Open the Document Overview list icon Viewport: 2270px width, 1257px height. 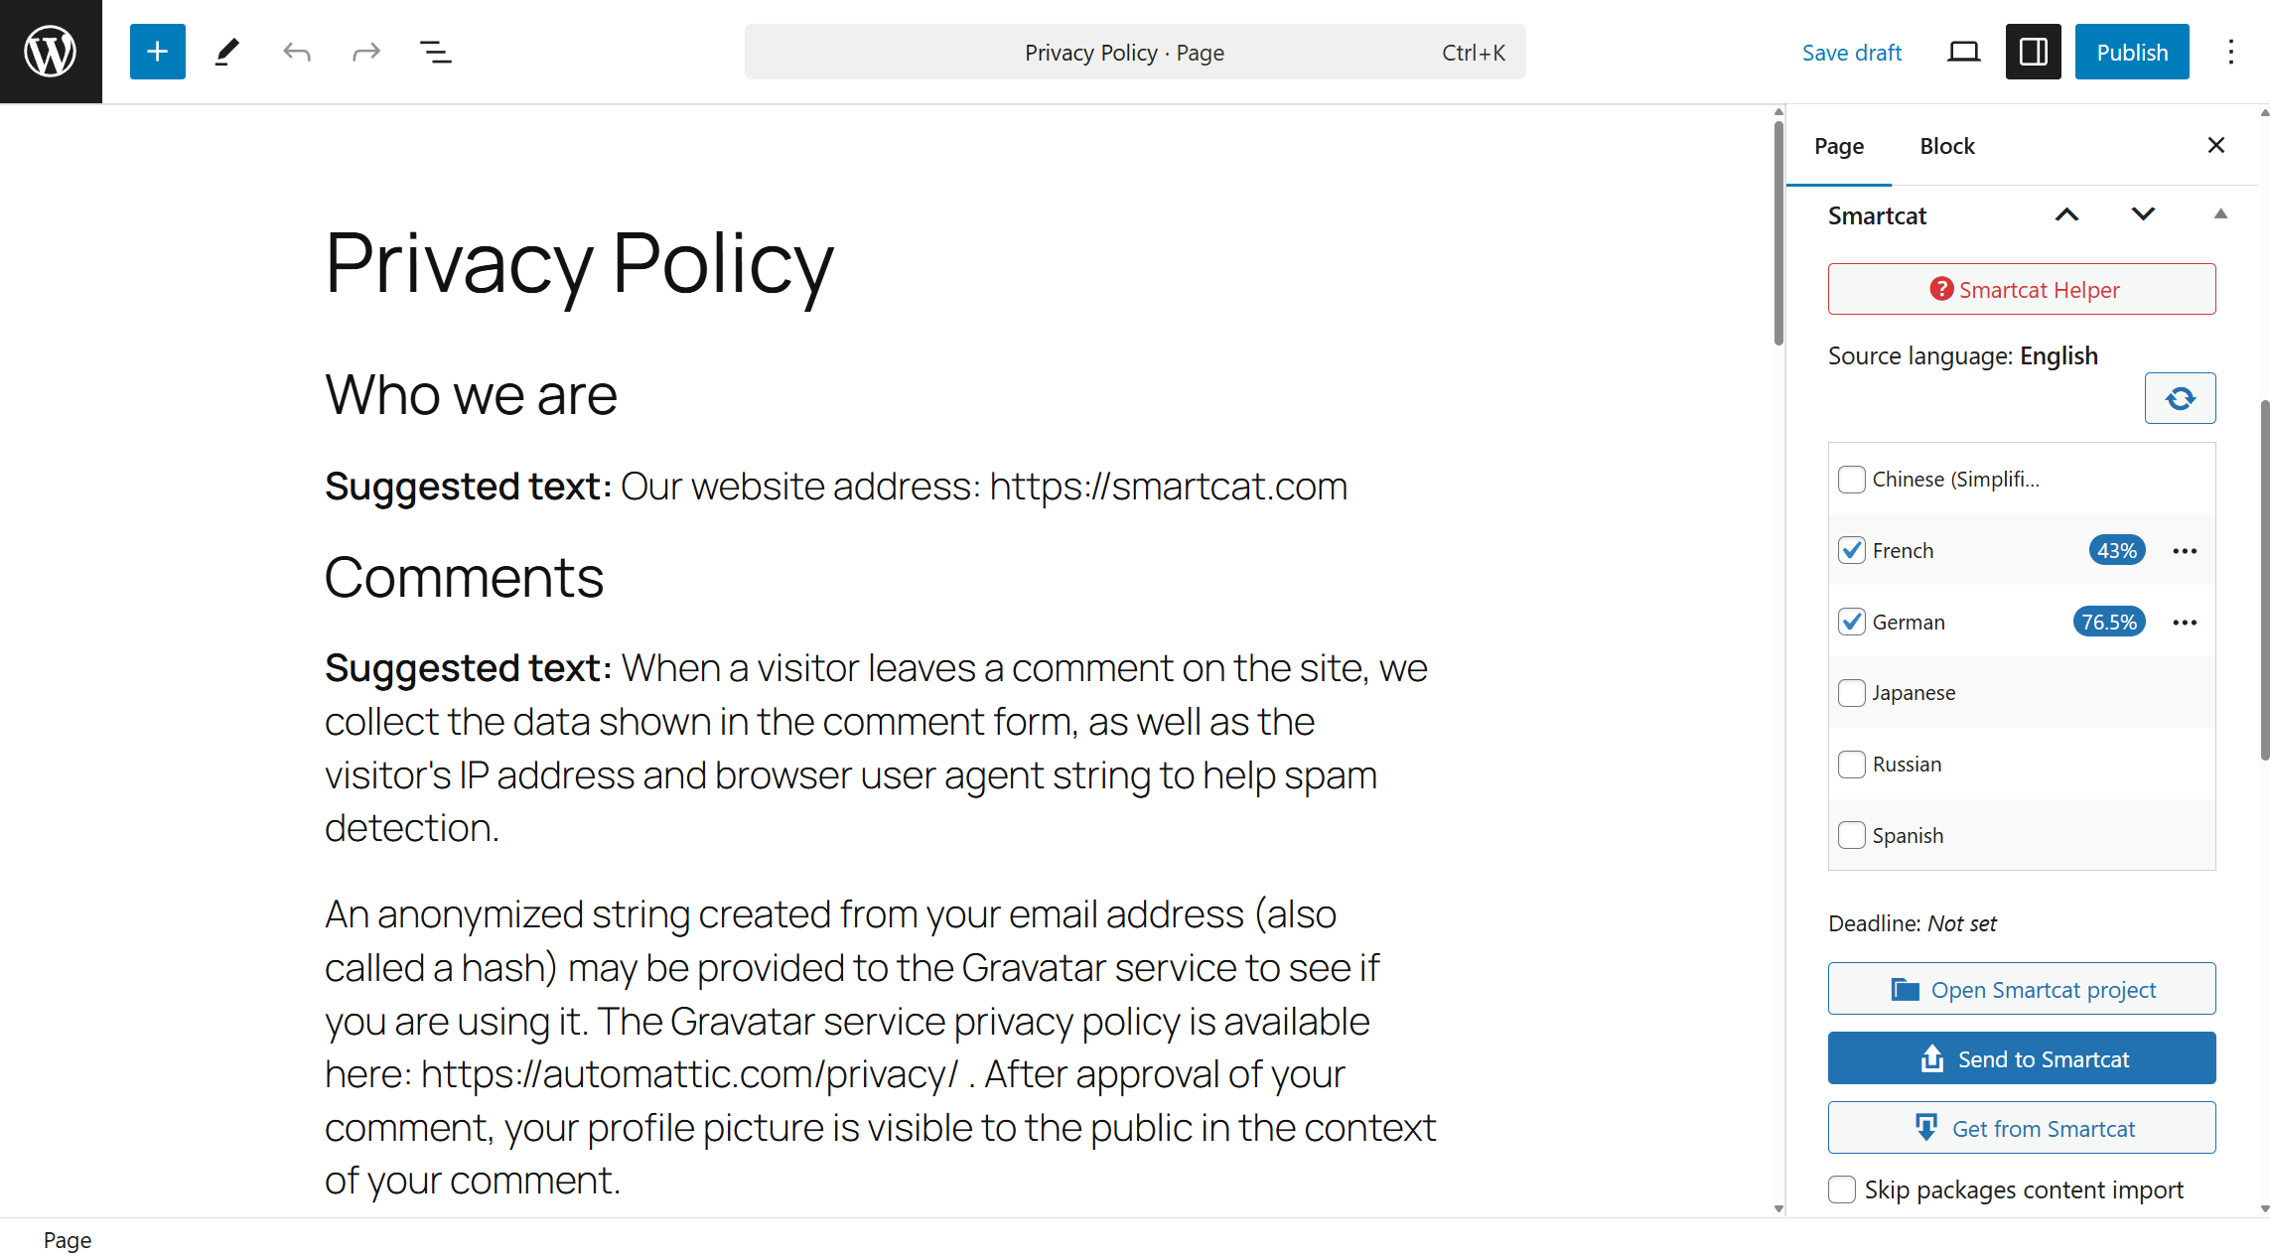(x=436, y=52)
